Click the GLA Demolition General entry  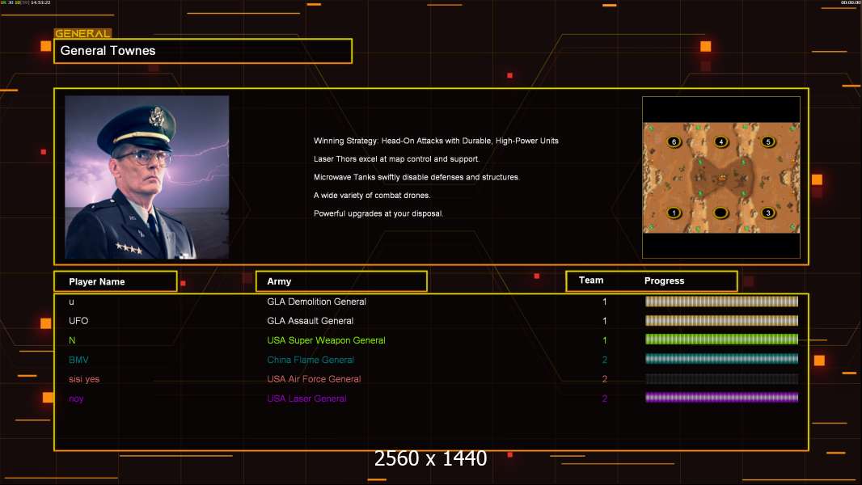316,302
